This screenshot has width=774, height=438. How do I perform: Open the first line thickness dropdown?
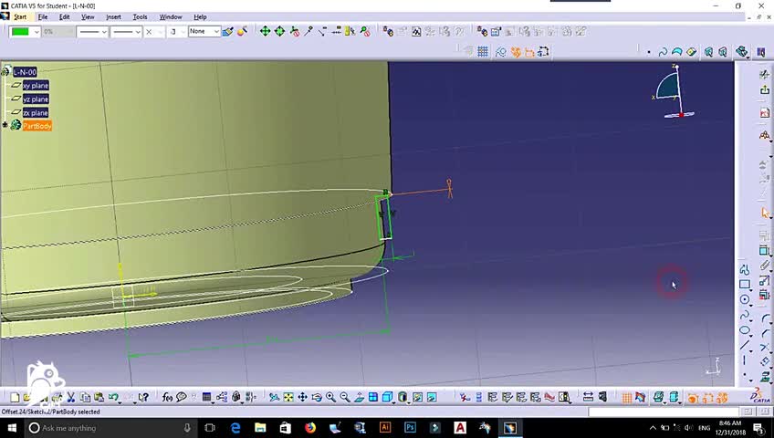92,32
